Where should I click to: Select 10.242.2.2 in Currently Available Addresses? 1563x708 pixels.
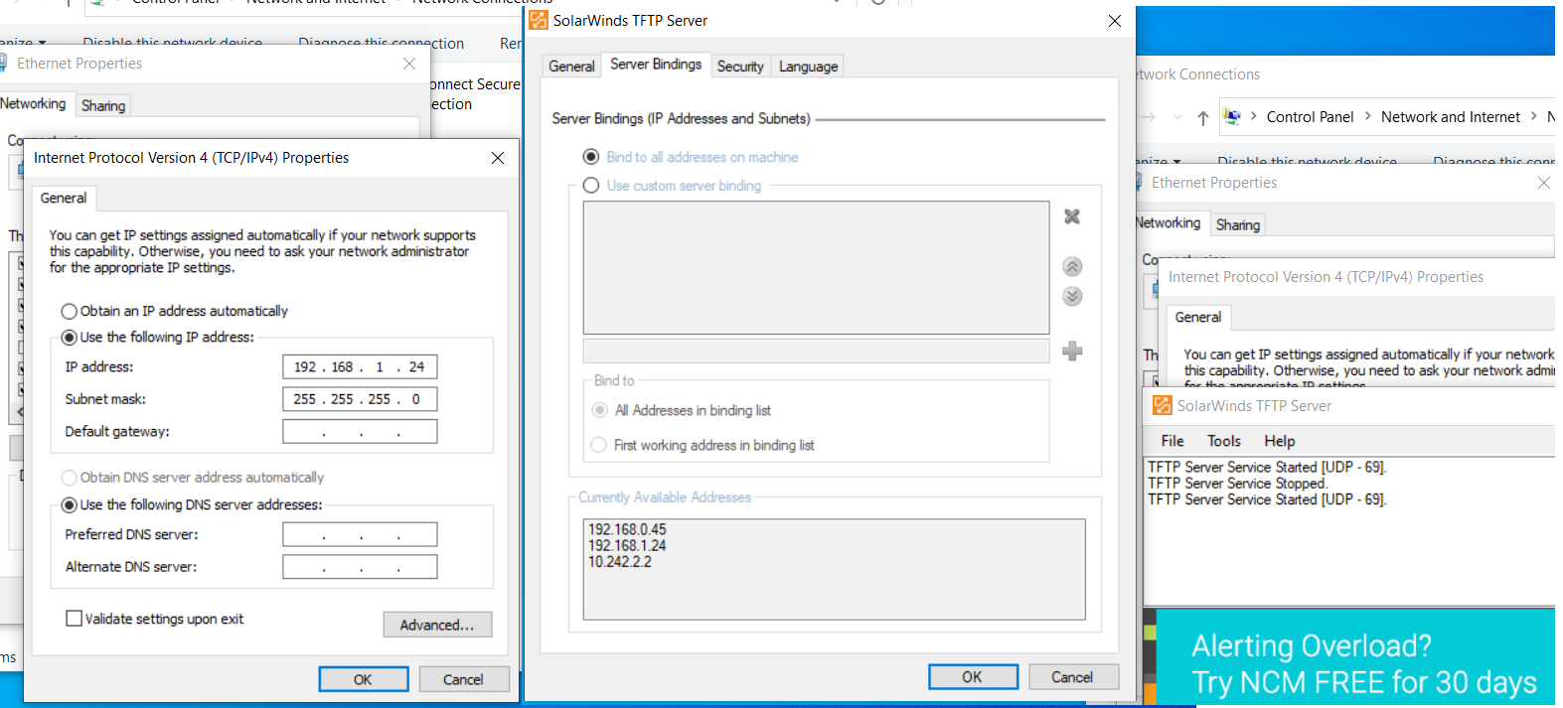tap(620, 562)
